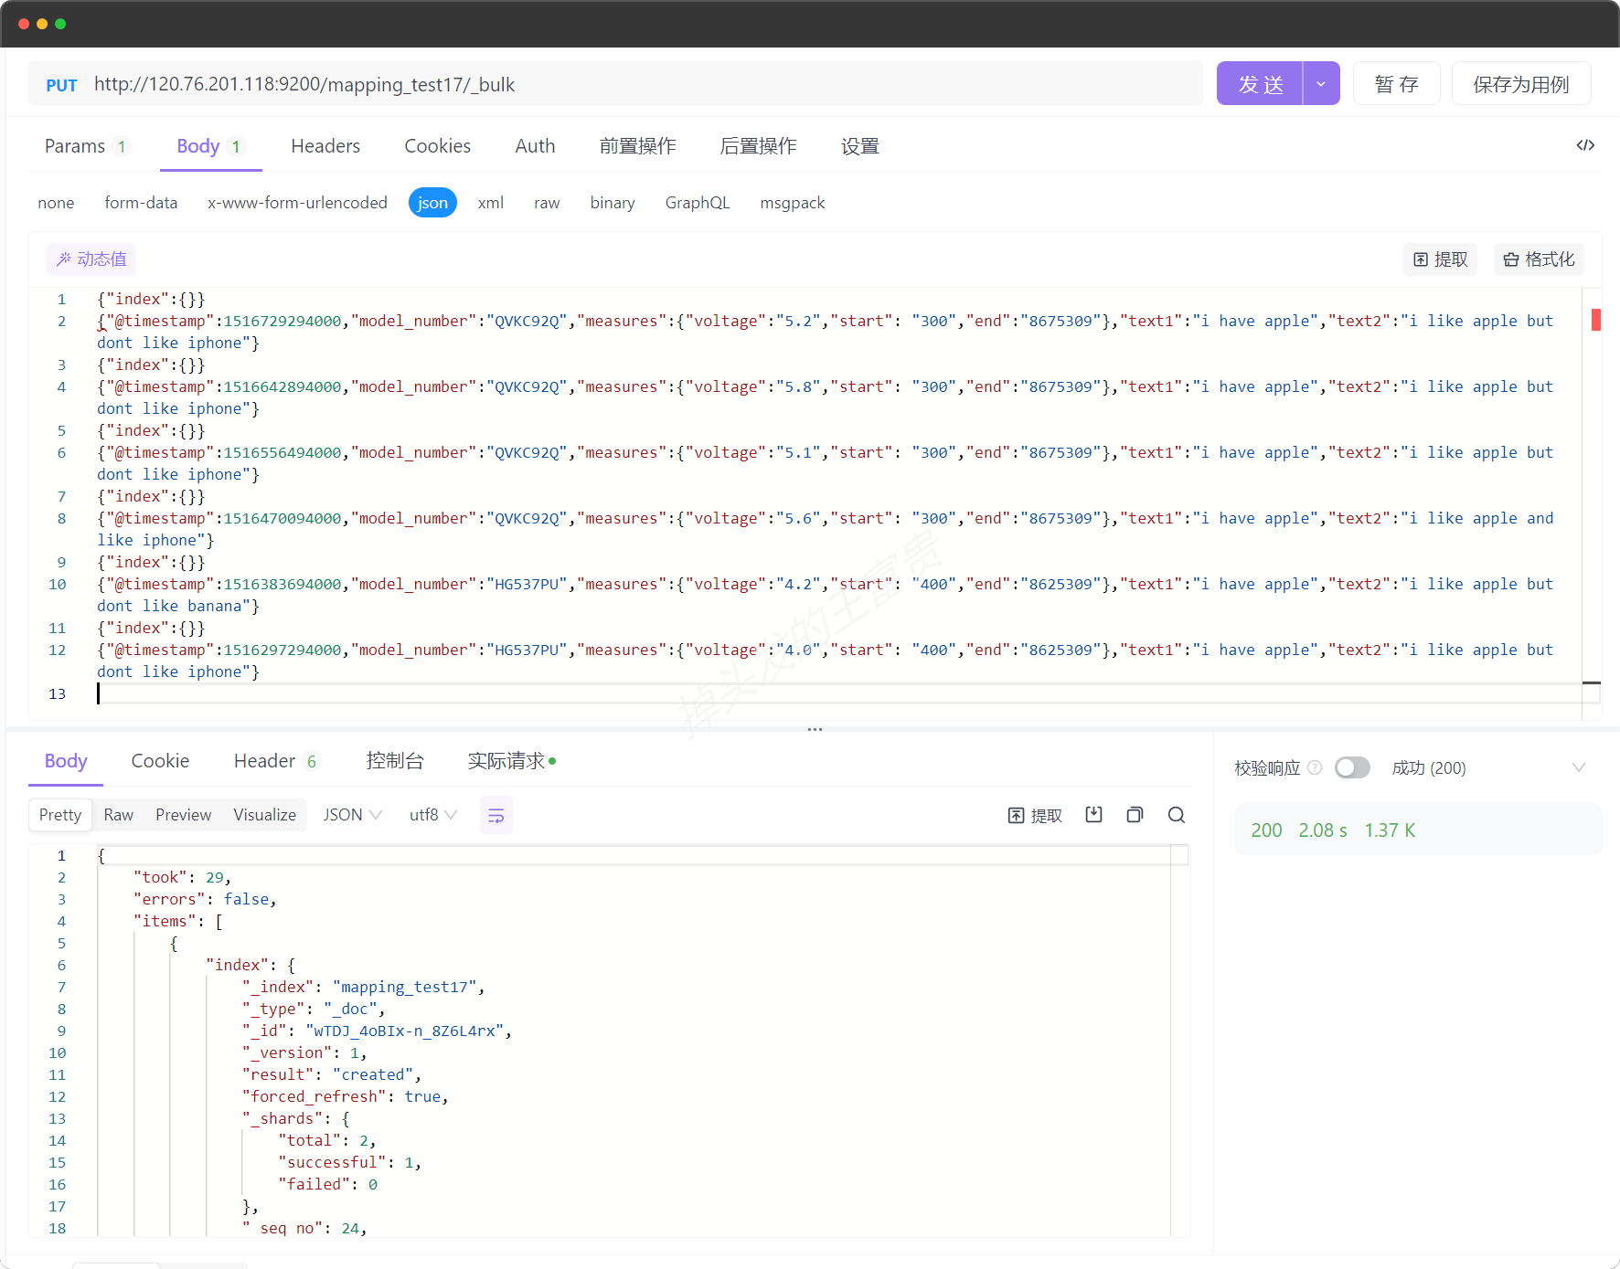Select Pretty response view
The height and width of the screenshot is (1269, 1620).
tap(60, 815)
